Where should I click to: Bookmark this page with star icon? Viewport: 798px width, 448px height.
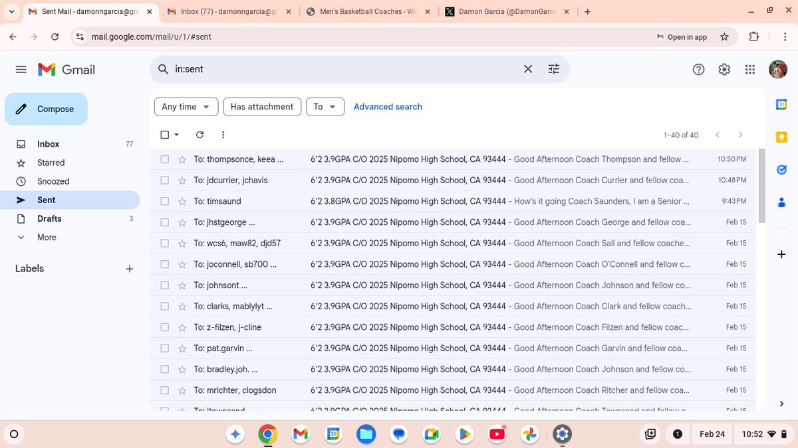tap(724, 37)
